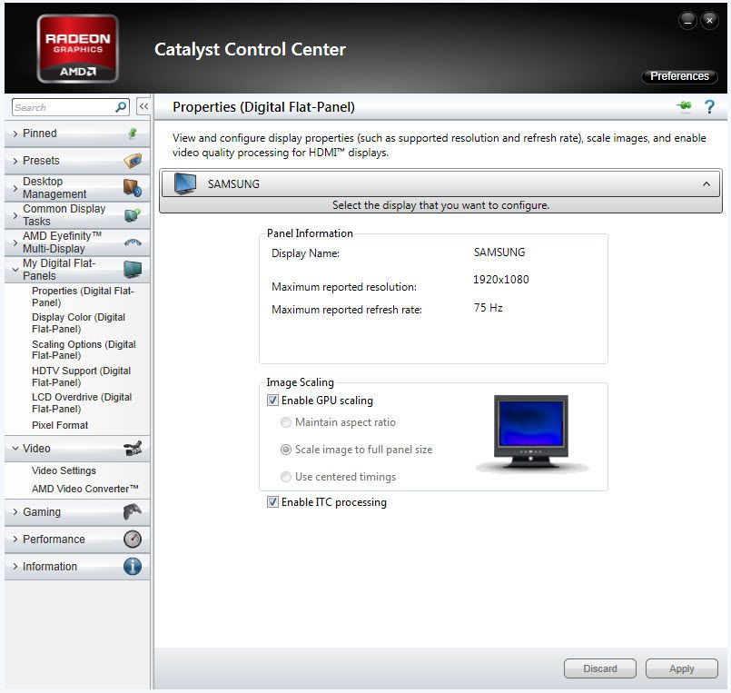Open the SAMSUNG display selector dropdown
The height and width of the screenshot is (693, 731).
(440, 183)
